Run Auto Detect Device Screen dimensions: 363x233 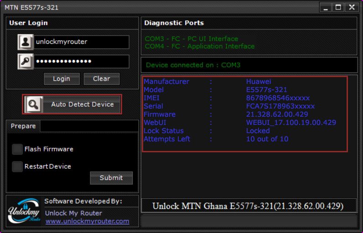pos(72,104)
